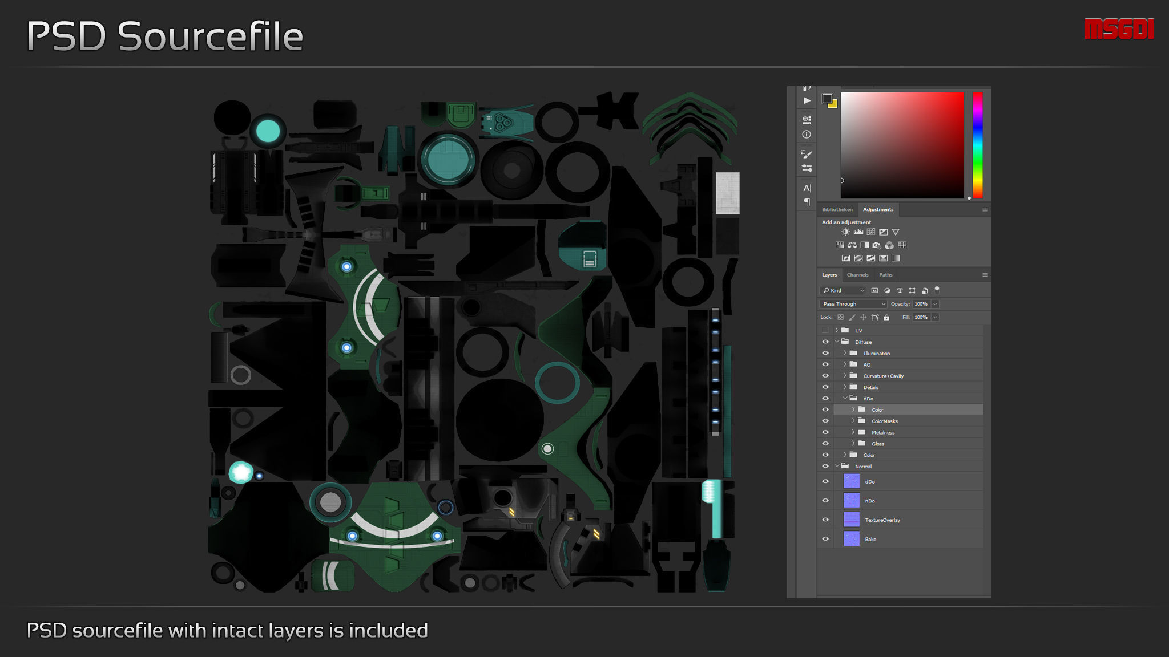Open the Bibliotheken tab

point(837,209)
